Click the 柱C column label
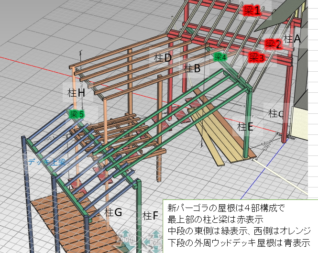Viewport: 318px width, 253px height. 276,113
